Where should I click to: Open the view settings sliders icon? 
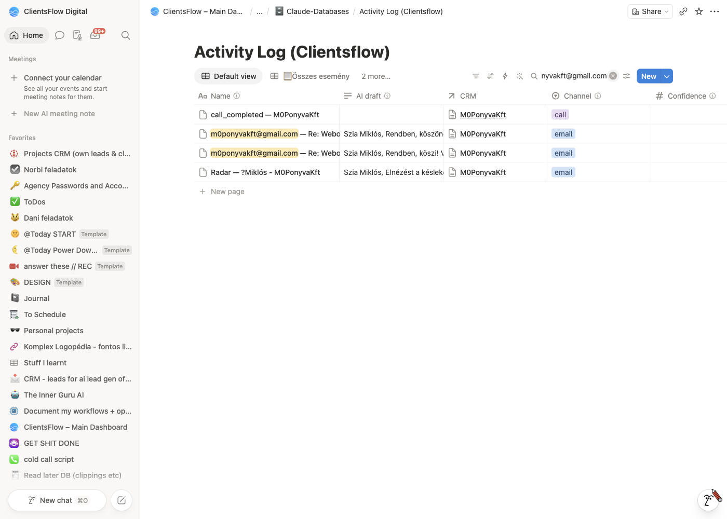[x=627, y=76]
